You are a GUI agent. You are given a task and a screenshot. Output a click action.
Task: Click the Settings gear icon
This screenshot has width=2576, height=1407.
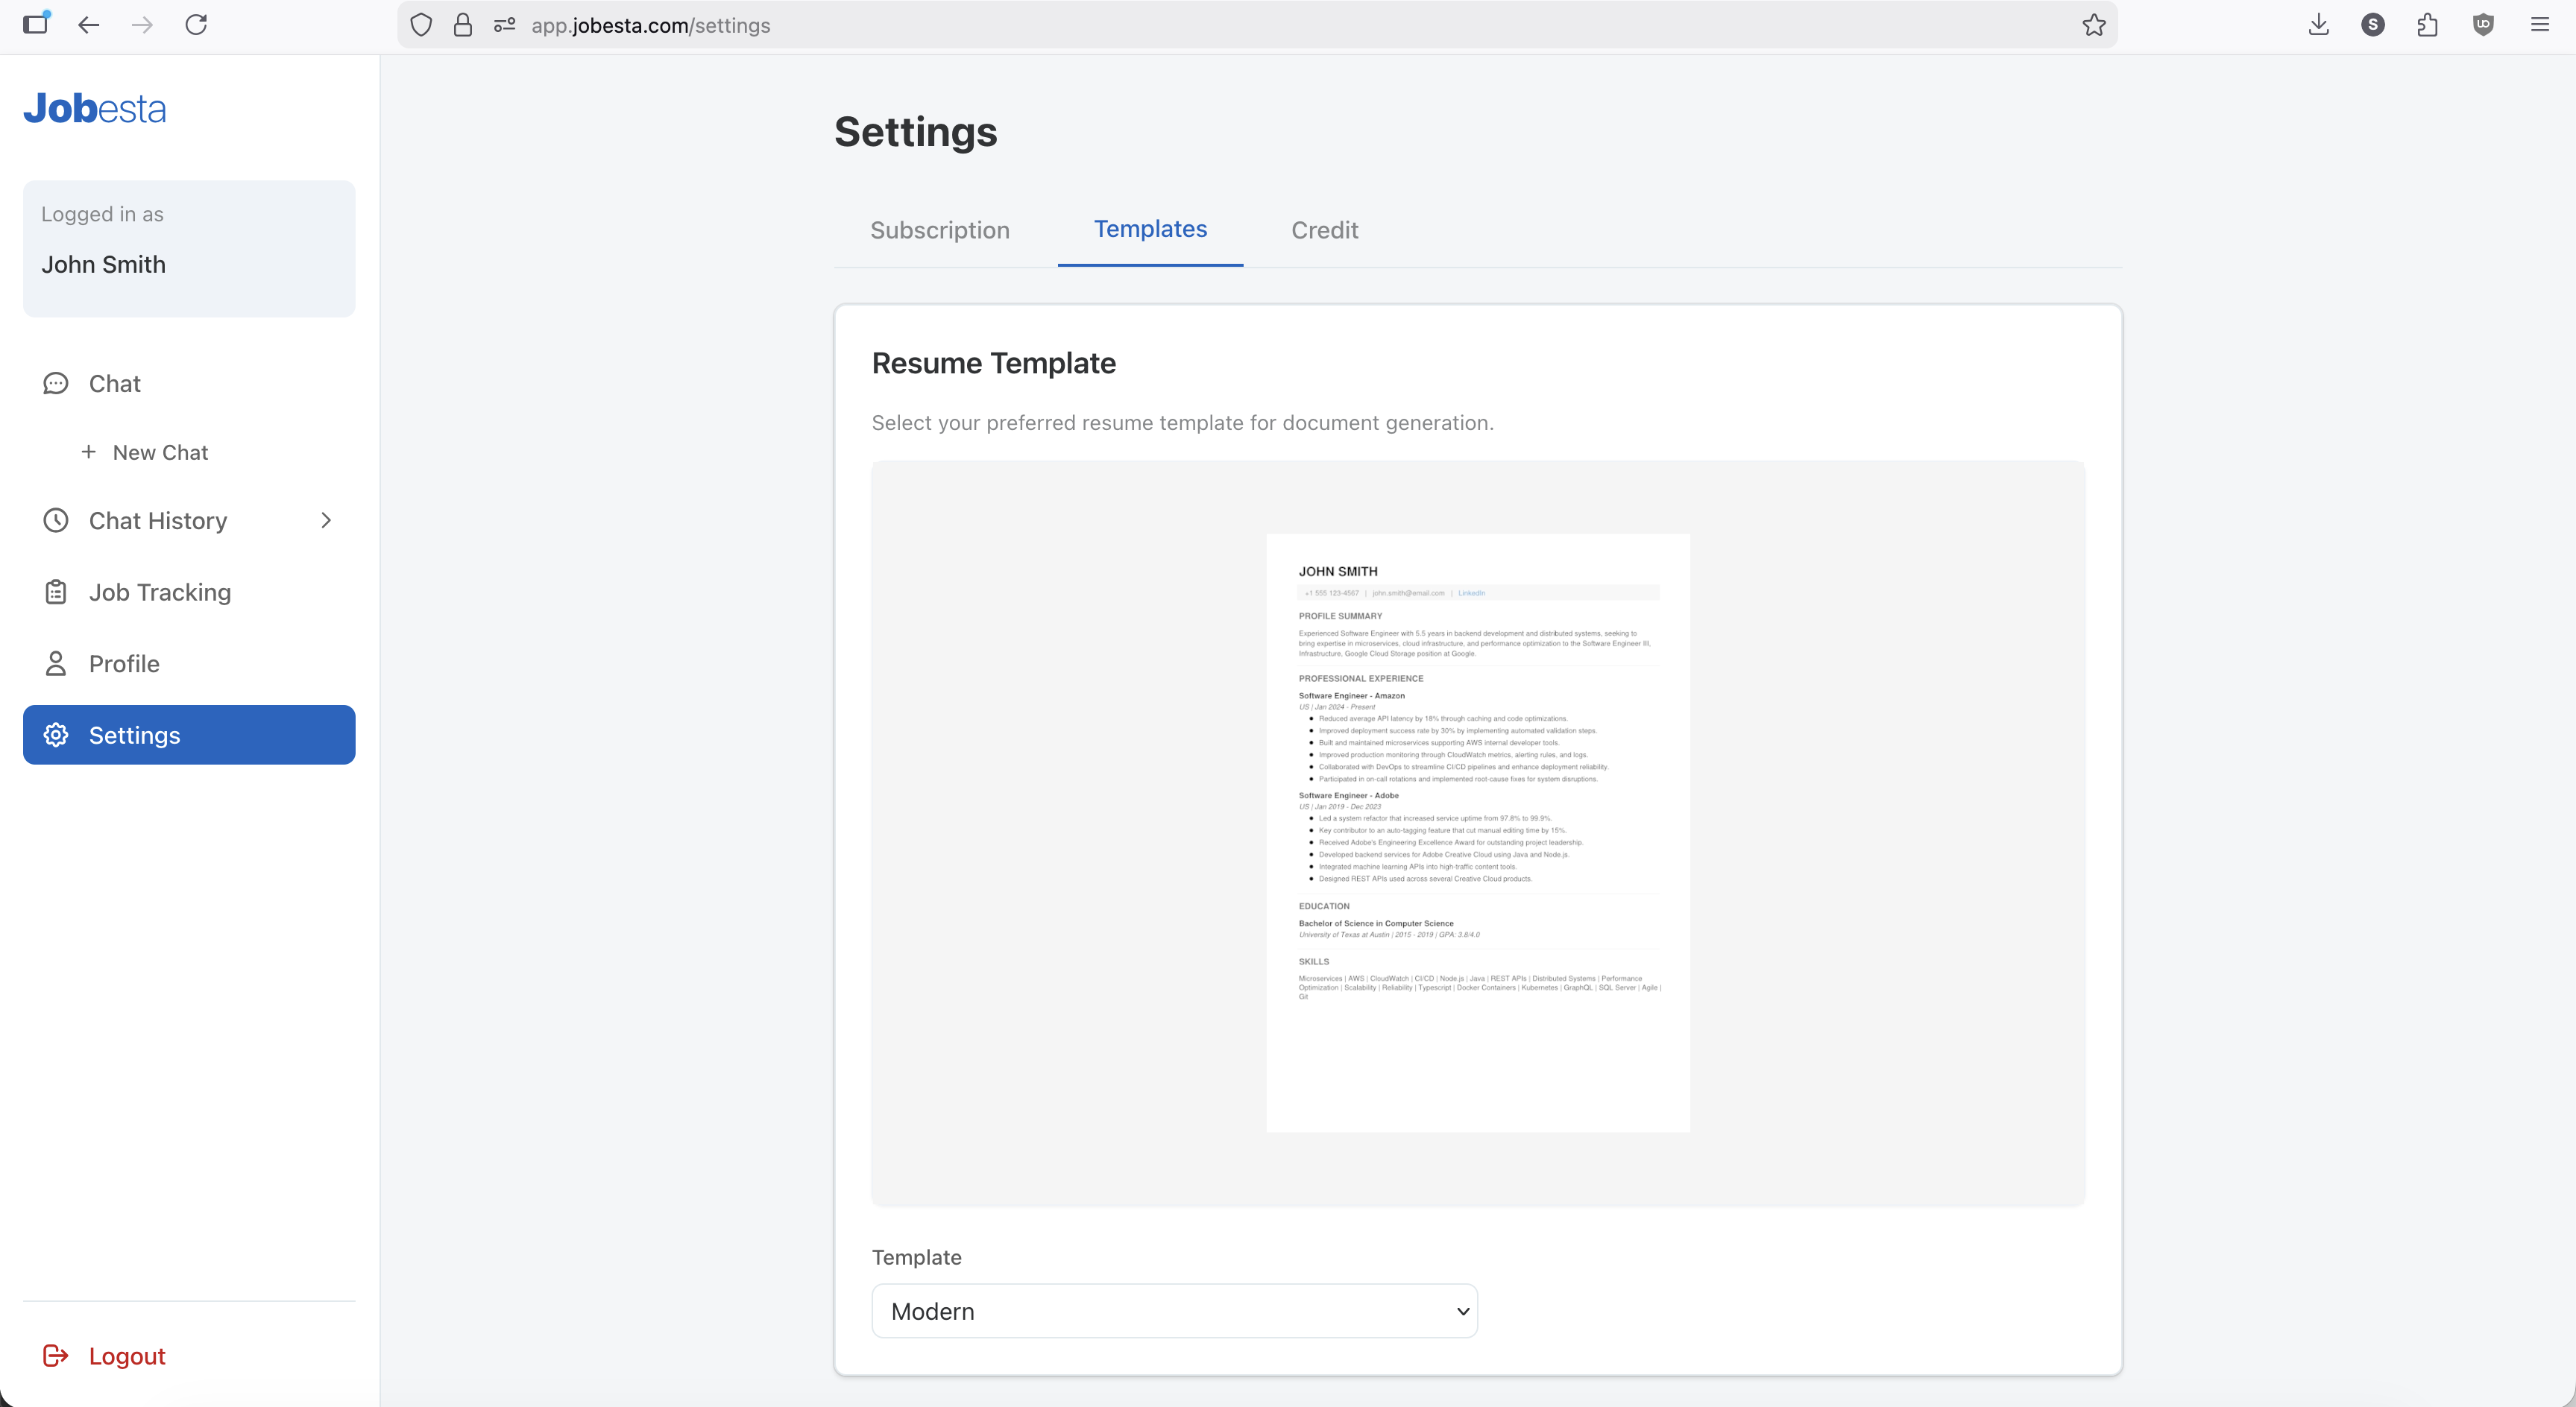click(x=56, y=735)
